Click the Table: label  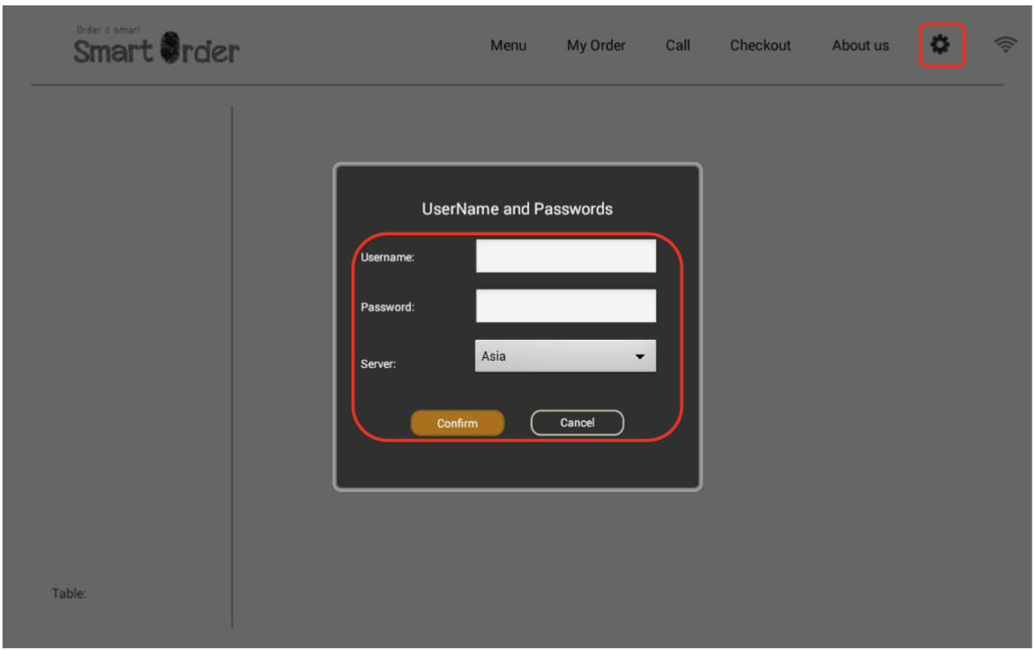point(69,593)
